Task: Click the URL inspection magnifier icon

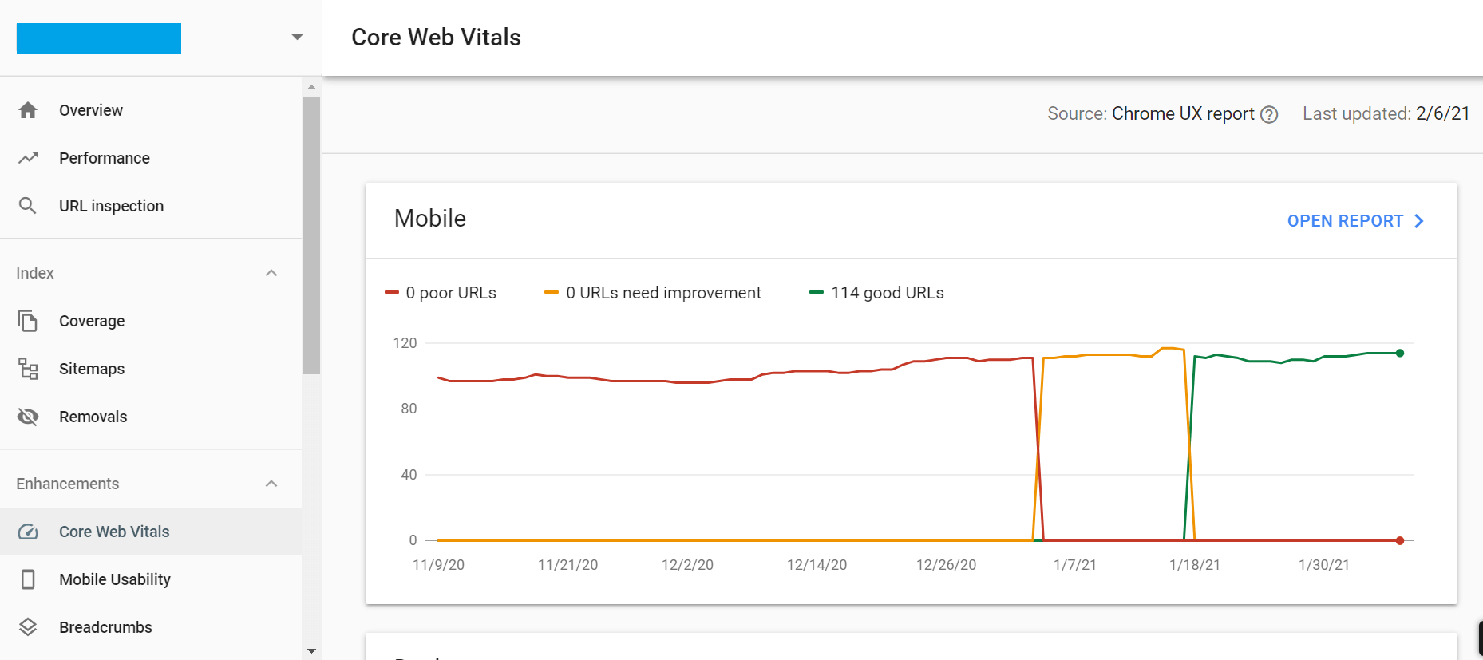Action: coord(28,206)
